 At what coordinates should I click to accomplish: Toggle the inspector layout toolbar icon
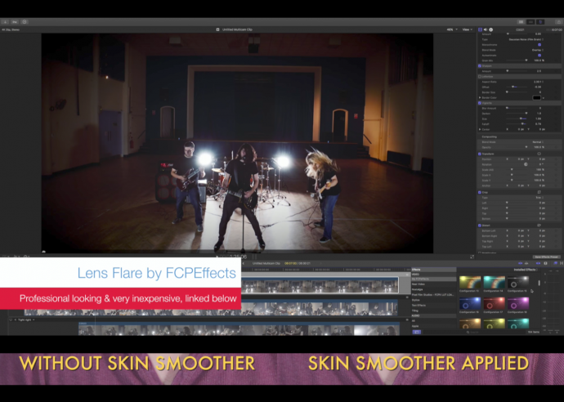coord(540,22)
